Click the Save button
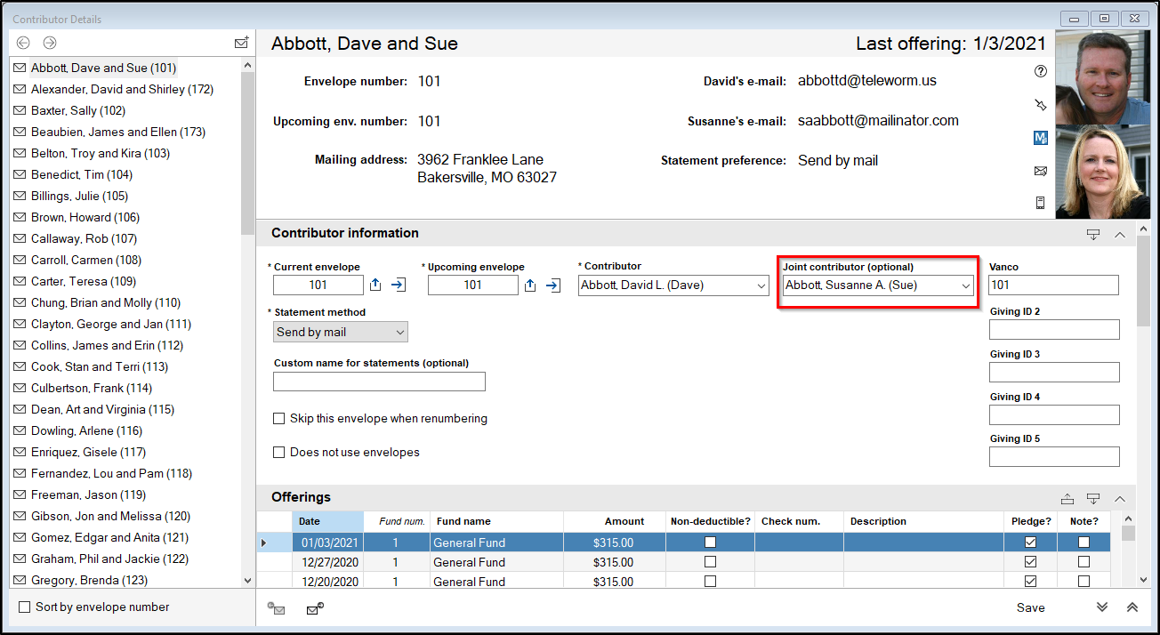Image resolution: width=1160 pixels, height=635 pixels. pyautogui.click(x=1031, y=607)
